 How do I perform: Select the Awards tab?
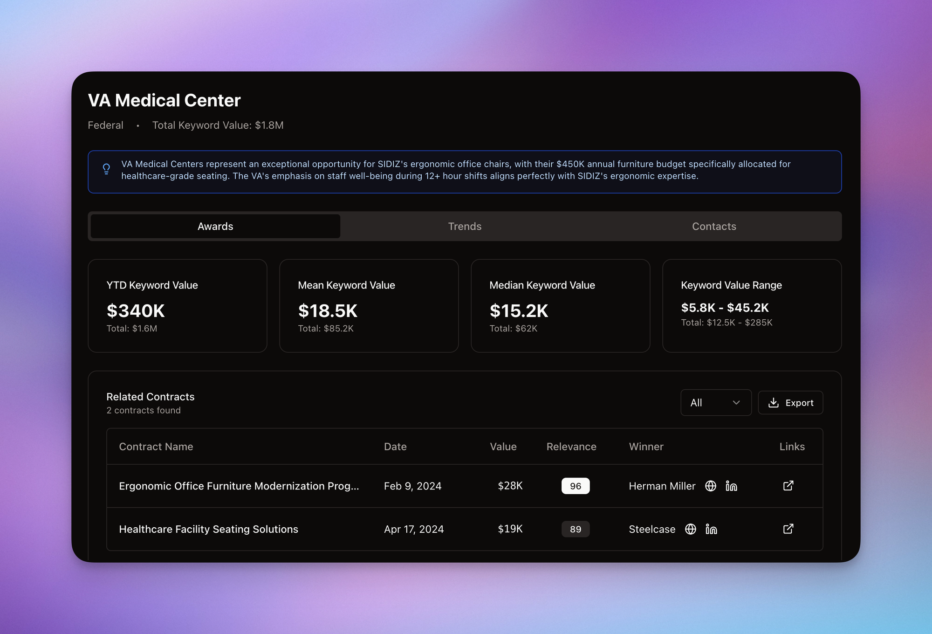pos(215,227)
